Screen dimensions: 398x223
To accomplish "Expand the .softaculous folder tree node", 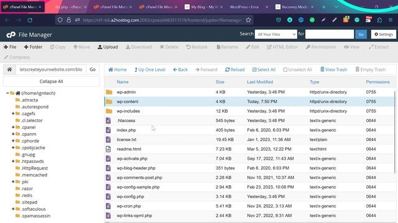I will click(x=13, y=209).
